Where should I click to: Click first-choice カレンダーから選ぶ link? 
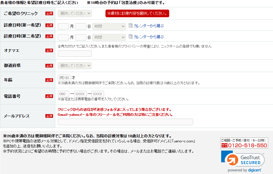click(149, 26)
